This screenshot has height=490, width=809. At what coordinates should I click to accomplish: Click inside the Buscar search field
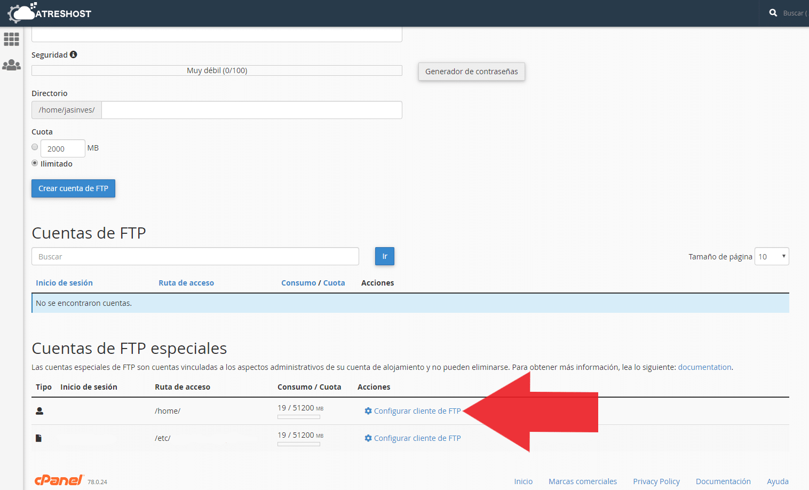tap(195, 256)
